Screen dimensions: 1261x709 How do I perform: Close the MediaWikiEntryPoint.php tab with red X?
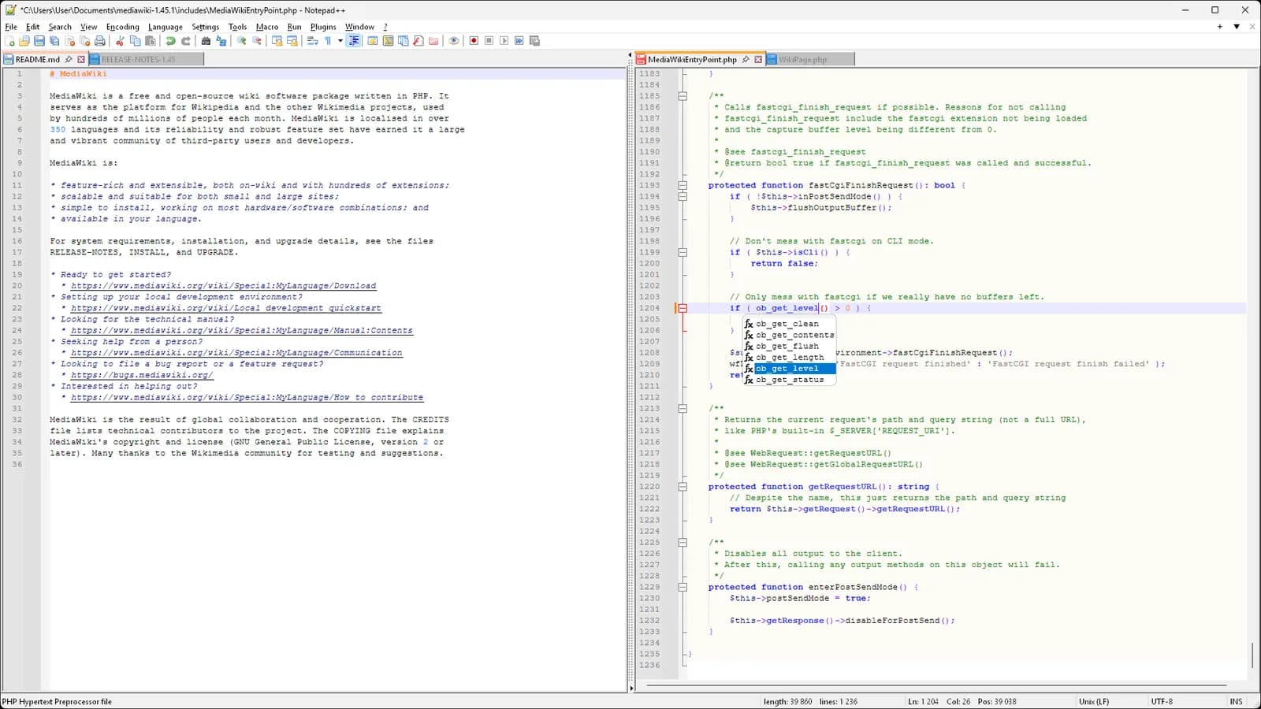pos(758,59)
